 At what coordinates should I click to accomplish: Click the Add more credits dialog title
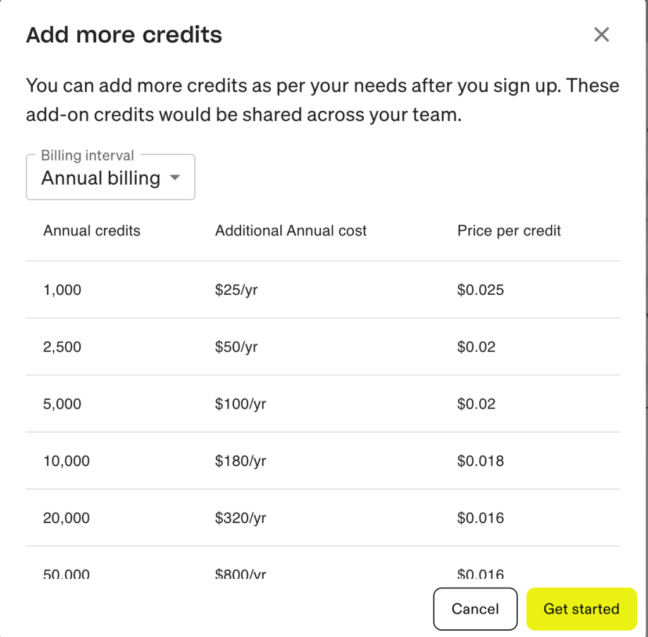pyautogui.click(x=123, y=35)
